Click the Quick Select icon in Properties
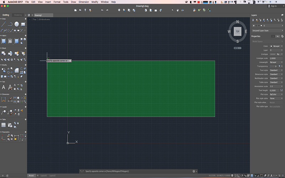Image resolution: width=285 pixels, height=178 pixels. point(282,36)
